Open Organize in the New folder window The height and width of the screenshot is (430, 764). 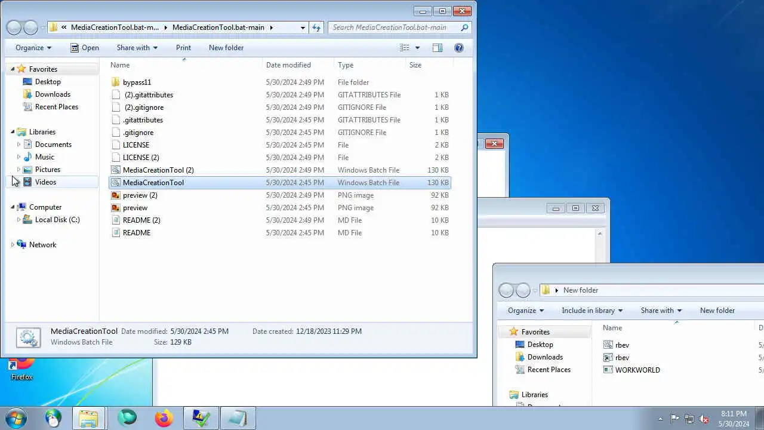click(526, 311)
